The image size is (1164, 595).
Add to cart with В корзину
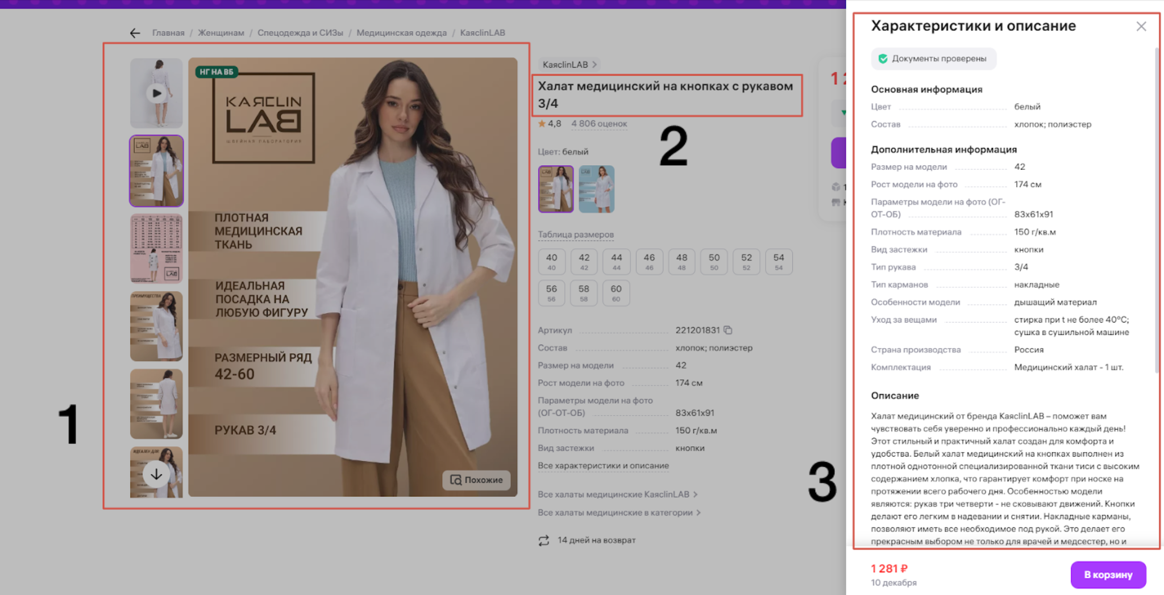tap(1108, 575)
